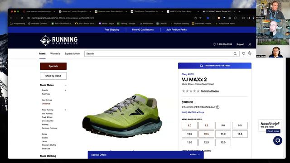The width and height of the screenshot is (290, 163).
Task: Click Notify Me If Price Drops link
Action: (193, 112)
